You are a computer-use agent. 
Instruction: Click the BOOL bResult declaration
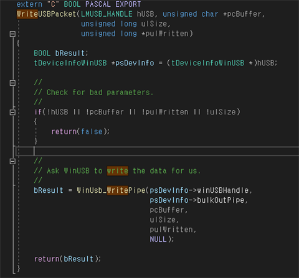(61, 53)
